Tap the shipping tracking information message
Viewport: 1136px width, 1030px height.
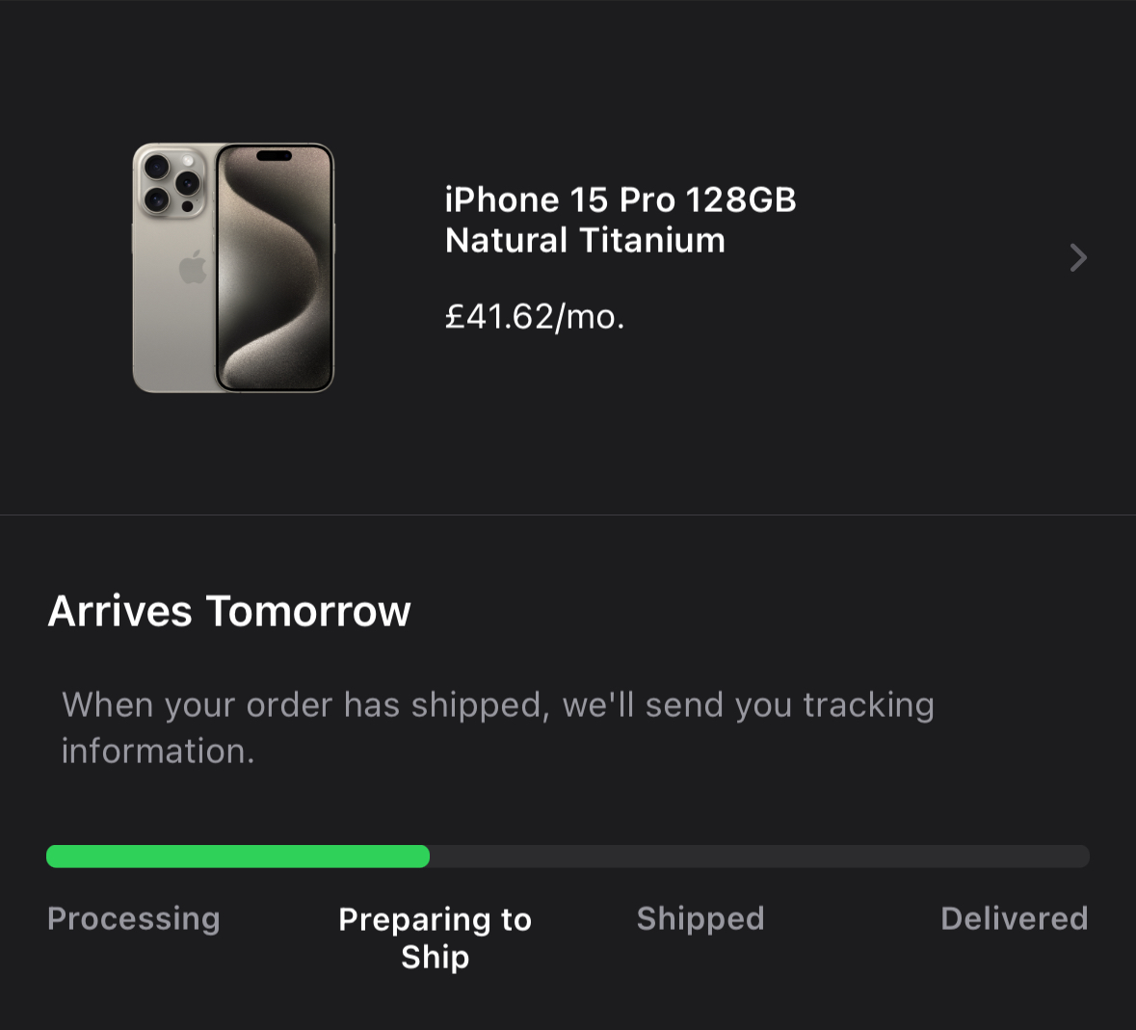(497, 727)
